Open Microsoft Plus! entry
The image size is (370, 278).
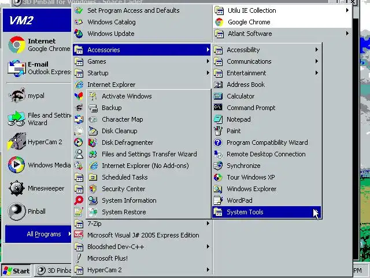142,258
